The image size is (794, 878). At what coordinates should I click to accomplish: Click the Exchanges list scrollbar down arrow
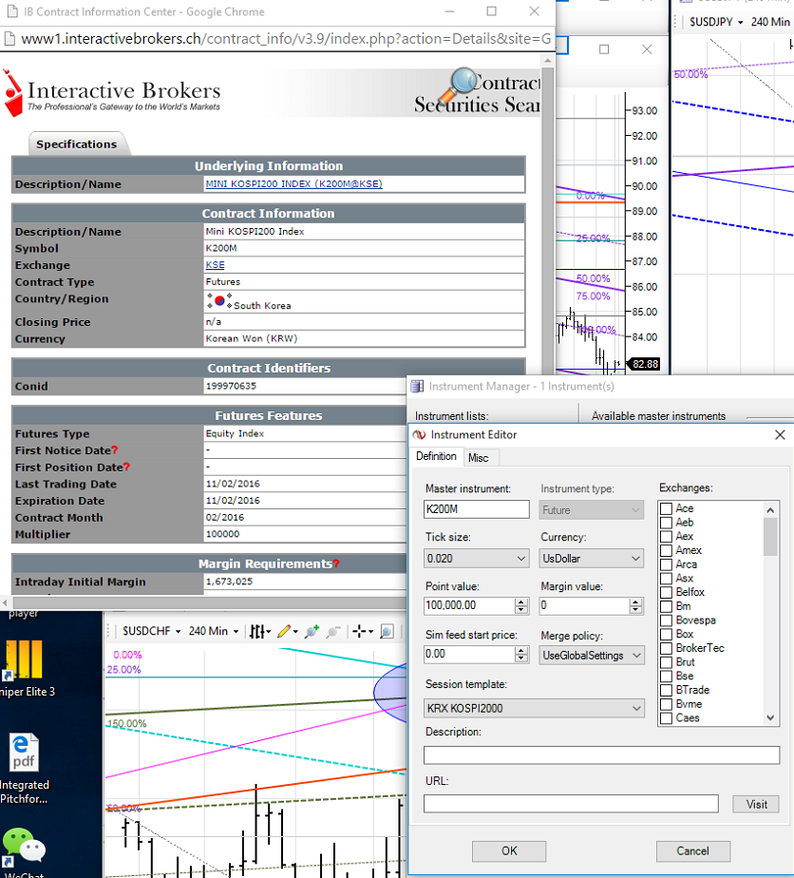point(770,717)
